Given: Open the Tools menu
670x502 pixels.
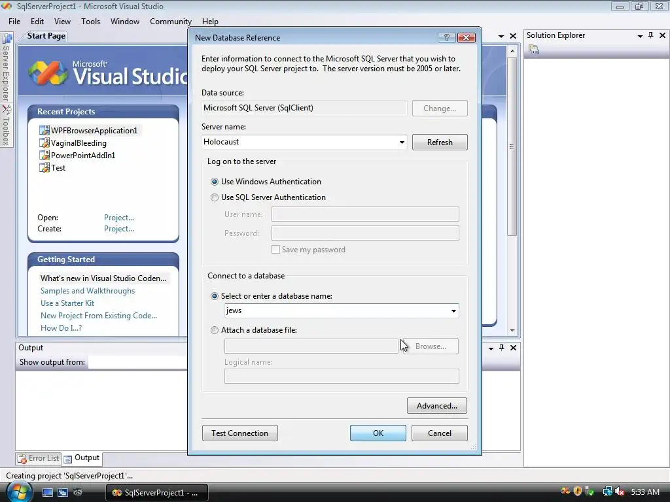Looking at the screenshot, I should pos(90,22).
